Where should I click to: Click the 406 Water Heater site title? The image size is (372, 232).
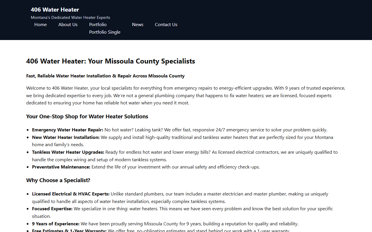[x=55, y=10]
